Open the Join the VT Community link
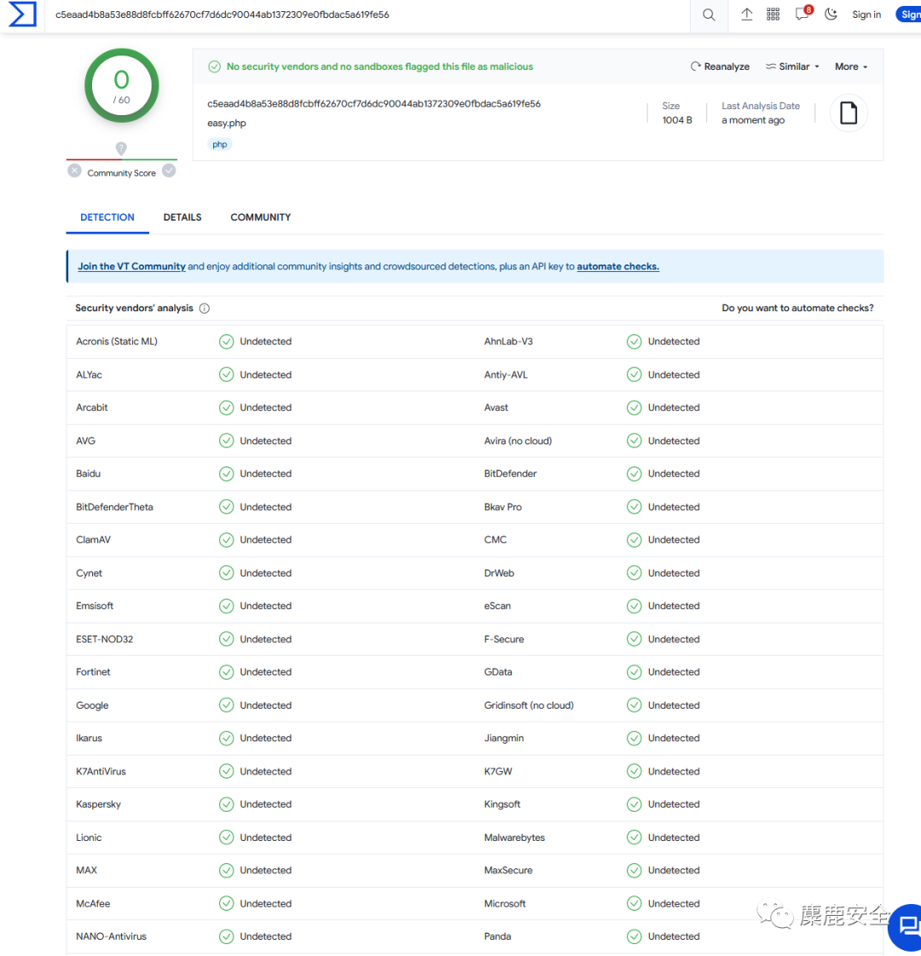The height and width of the screenshot is (956, 921). click(x=131, y=266)
